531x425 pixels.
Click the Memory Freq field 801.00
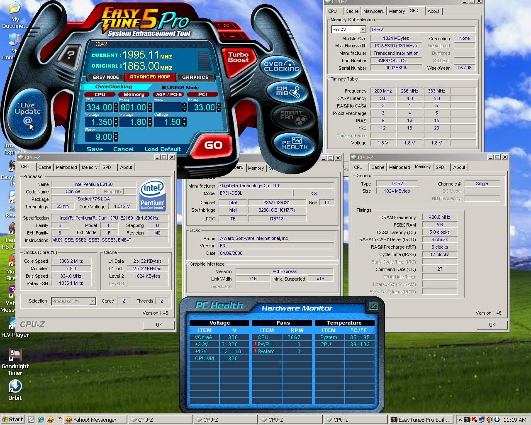(133, 107)
